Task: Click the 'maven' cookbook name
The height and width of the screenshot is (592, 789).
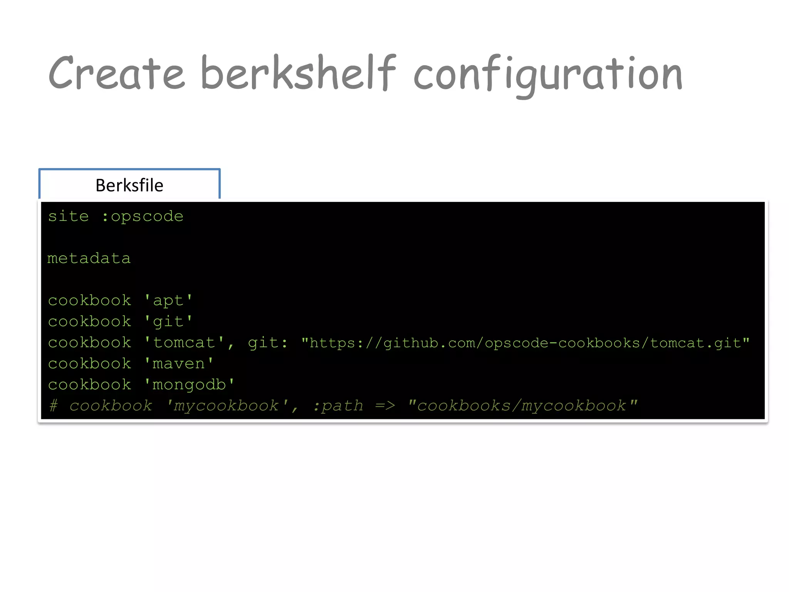Action: pos(179,364)
